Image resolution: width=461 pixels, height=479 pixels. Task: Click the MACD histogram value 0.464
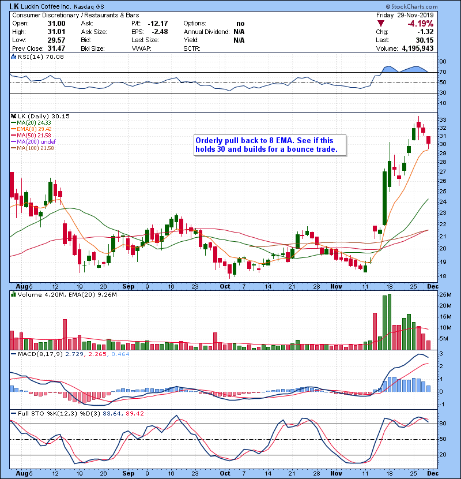click(120, 354)
